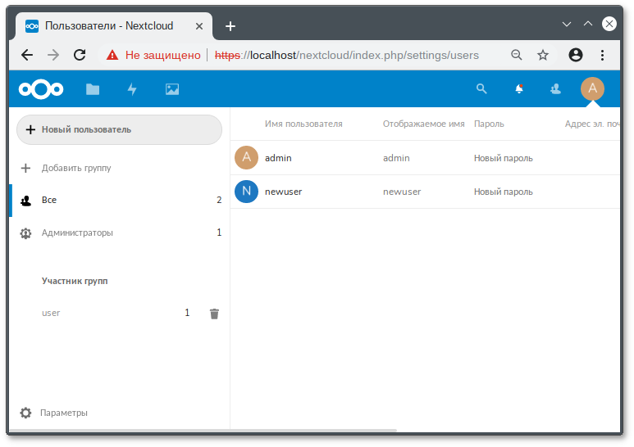This screenshot has width=634, height=447.
Task: Click Новый пароль field for newuser
Action: point(504,192)
